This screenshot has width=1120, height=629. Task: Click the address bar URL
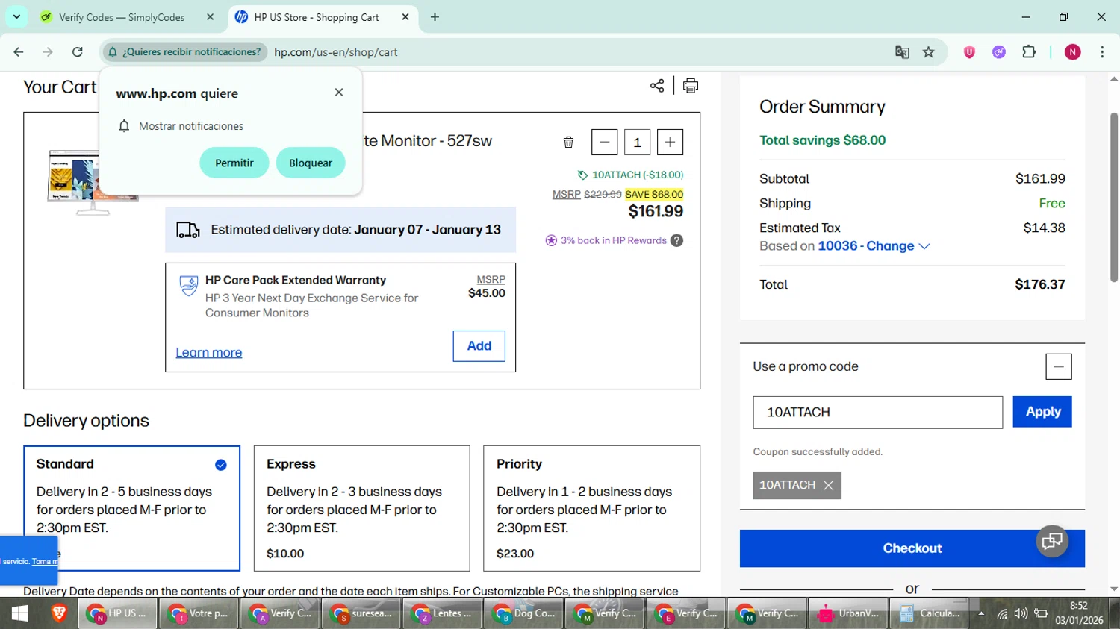click(x=335, y=52)
